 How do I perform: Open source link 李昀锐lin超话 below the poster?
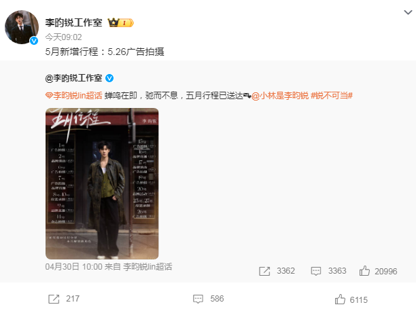tap(148, 267)
